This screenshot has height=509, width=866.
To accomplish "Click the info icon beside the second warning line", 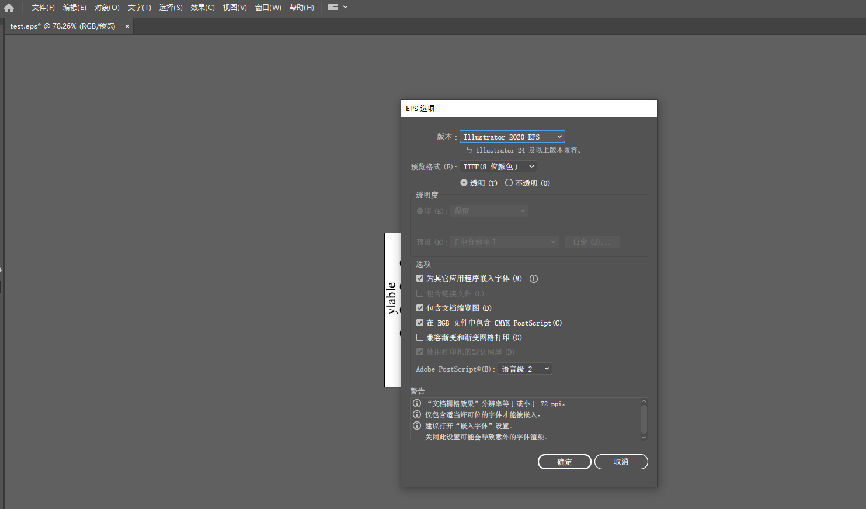I will 416,414.
